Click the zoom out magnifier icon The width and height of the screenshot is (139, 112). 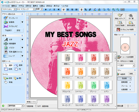pos(118,10)
